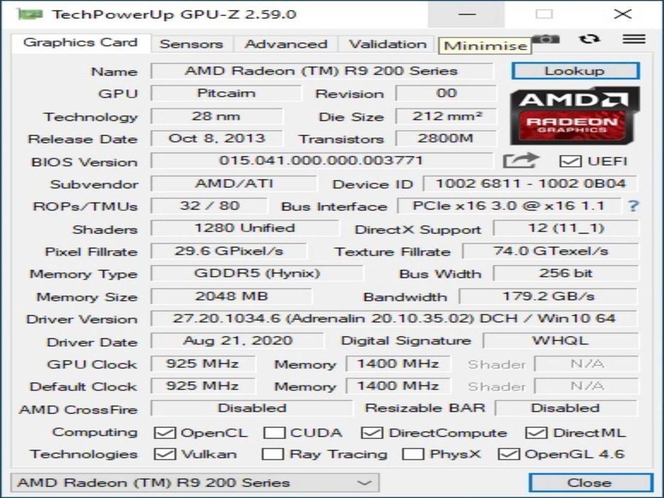Image resolution: width=664 pixels, height=498 pixels.
Task: Click the Resizable BAR value Disabled
Action: 566,408
